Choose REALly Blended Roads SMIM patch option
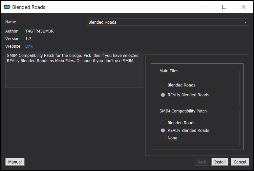254x171 pixels. 185,131
